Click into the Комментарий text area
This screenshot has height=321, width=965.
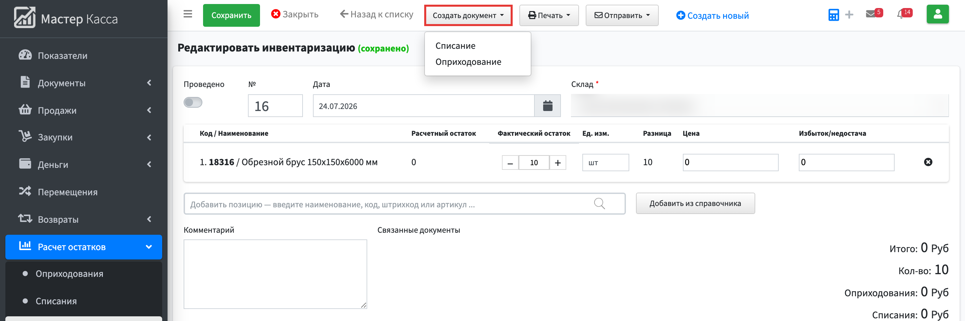coord(275,274)
